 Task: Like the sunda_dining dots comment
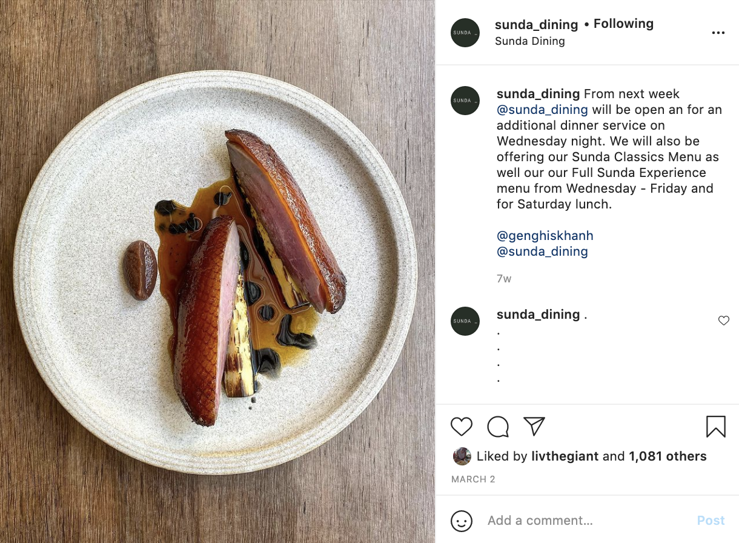[x=723, y=321]
